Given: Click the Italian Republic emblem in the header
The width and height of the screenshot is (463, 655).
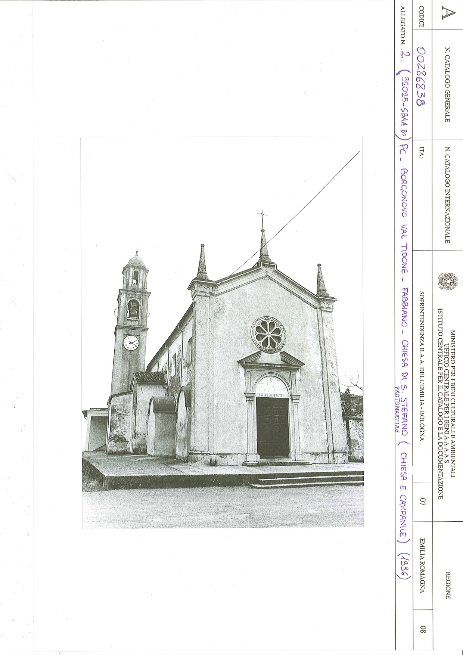Looking at the screenshot, I should pyautogui.click(x=448, y=281).
